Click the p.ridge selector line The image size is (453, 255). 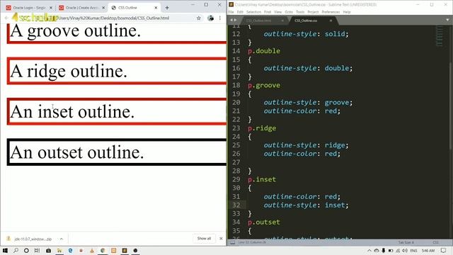262,128
